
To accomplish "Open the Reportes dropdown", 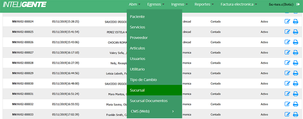I will coord(204,4).
